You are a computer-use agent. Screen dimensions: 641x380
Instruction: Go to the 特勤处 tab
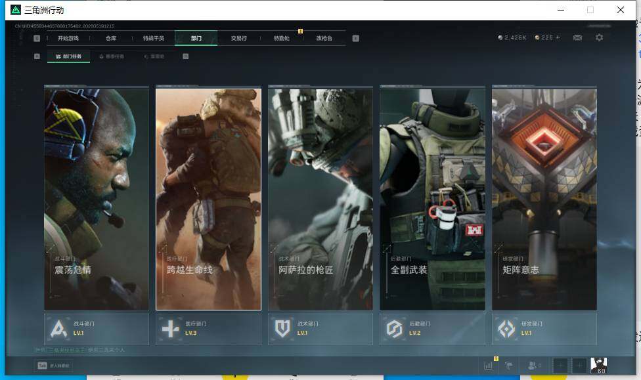(x=281, y=38)
